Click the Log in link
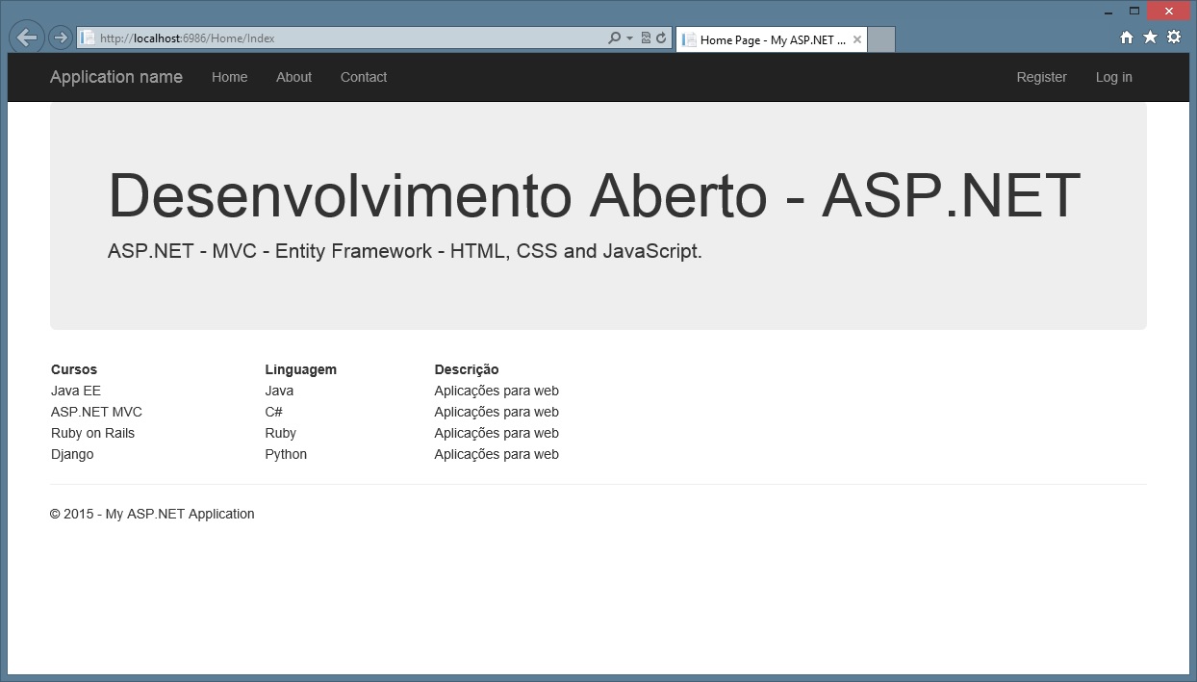Screen dimensions: 1197x682 pyautogui.click(x=1113, y=77)
